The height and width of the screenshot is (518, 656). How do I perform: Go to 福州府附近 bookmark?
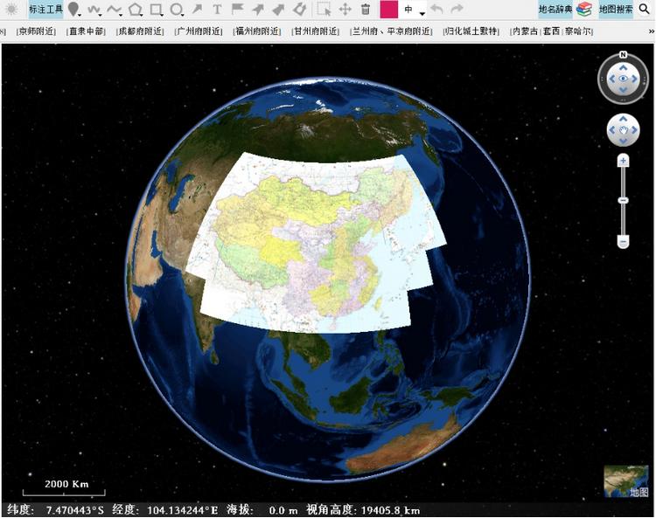click(257, 31)
